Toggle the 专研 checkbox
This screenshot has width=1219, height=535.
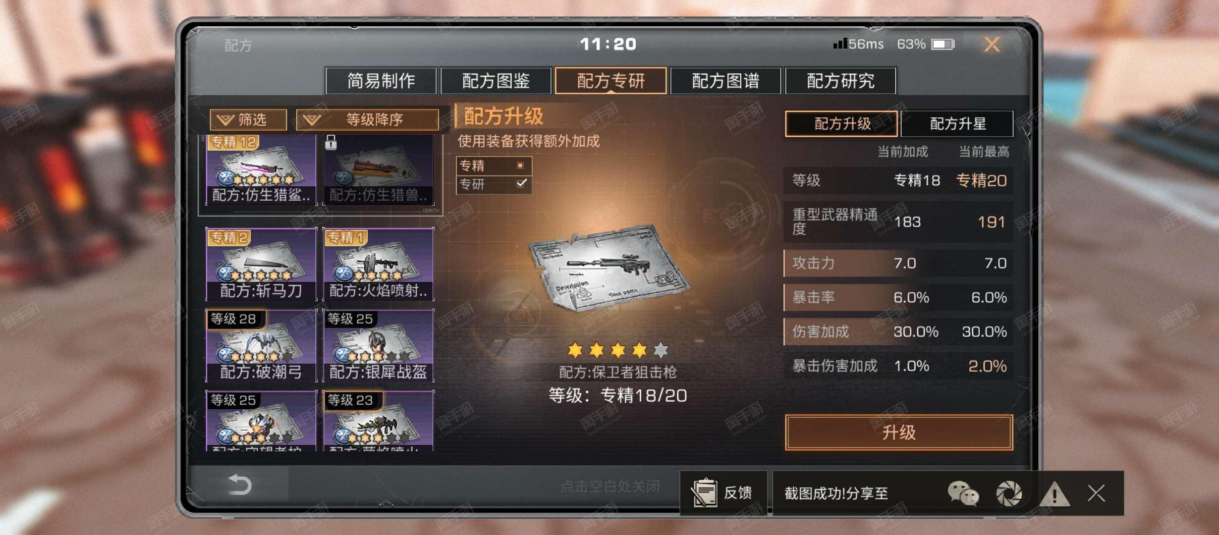pos(521,184)
